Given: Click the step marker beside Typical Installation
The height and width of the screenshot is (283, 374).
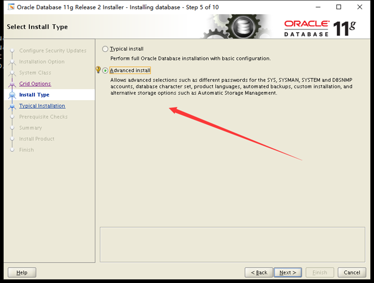Looking at the screenshot, I should 12,106.
